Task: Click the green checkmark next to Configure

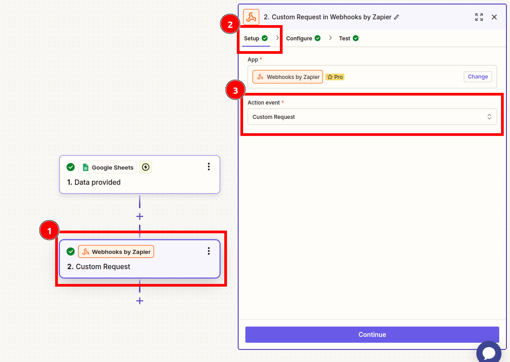Action: [318, 38]
